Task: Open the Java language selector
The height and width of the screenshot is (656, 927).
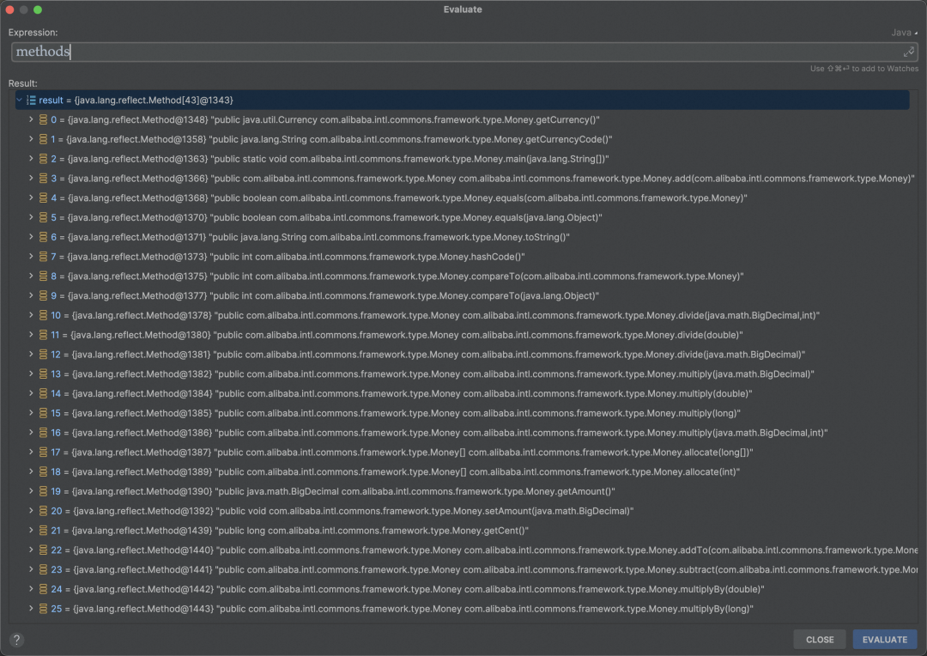Action: coord(904,33)
